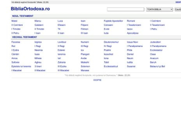Open the book Rut

click(13, 46)
